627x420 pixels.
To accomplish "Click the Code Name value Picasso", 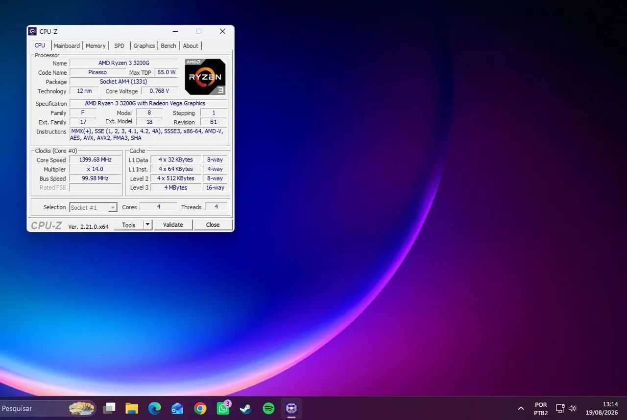I will (x=97, y=72).
